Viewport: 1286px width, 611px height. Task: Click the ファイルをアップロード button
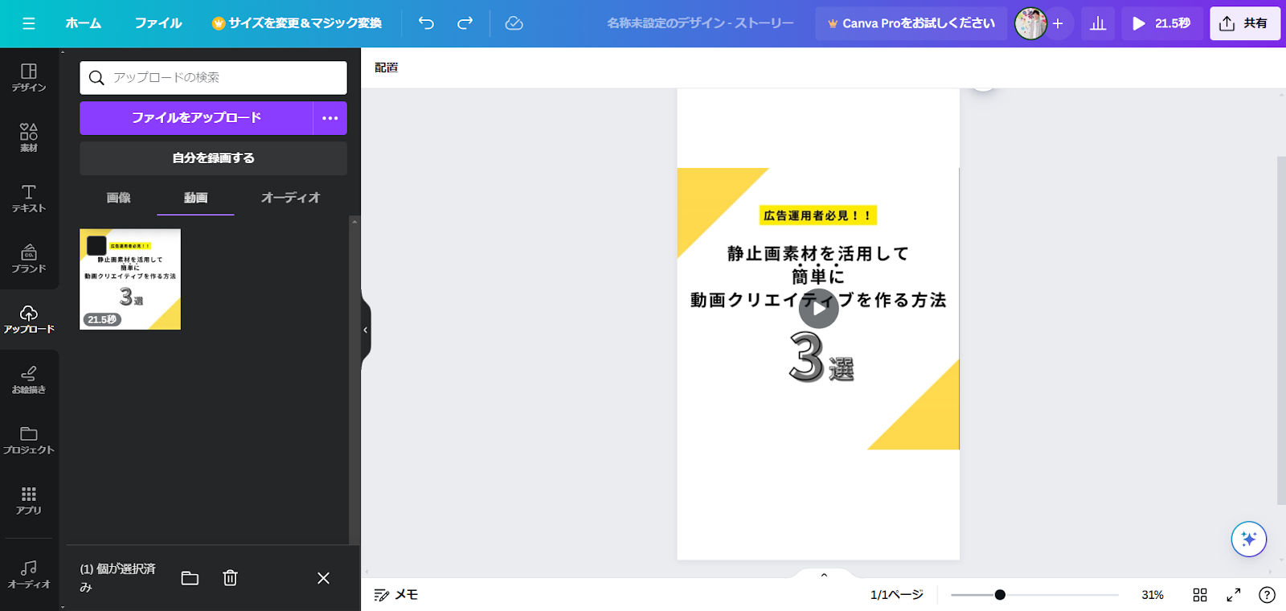click(196, 118)
